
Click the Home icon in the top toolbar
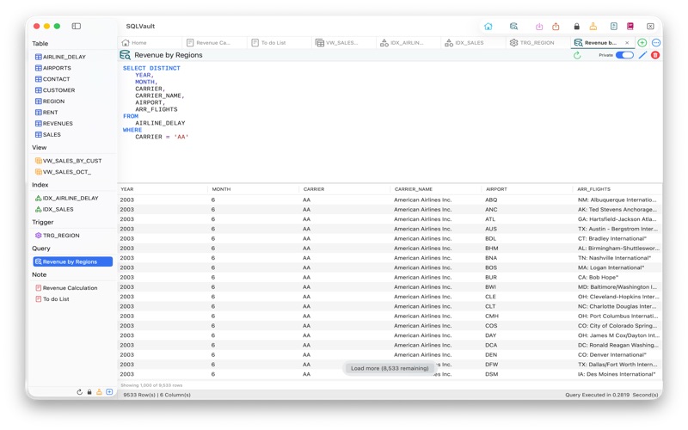pyautogui.click(x=488, y=27)
